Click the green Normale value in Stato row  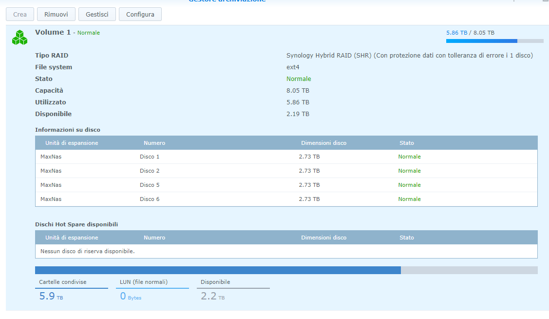point(299,79)
